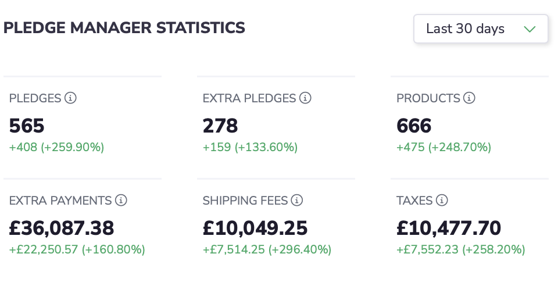Select the £10,049.25 shipping fees amount

pyautogui.click(x=255, y=228)
